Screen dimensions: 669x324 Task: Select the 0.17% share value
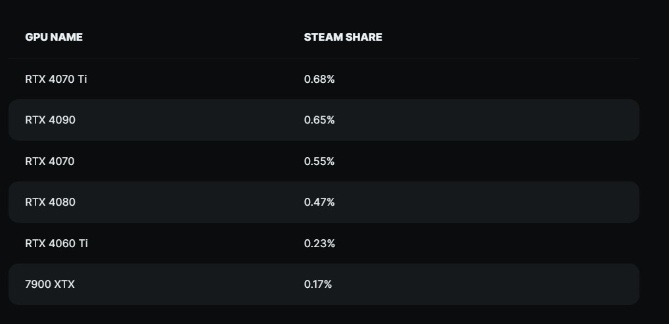[x=318, y=285]
